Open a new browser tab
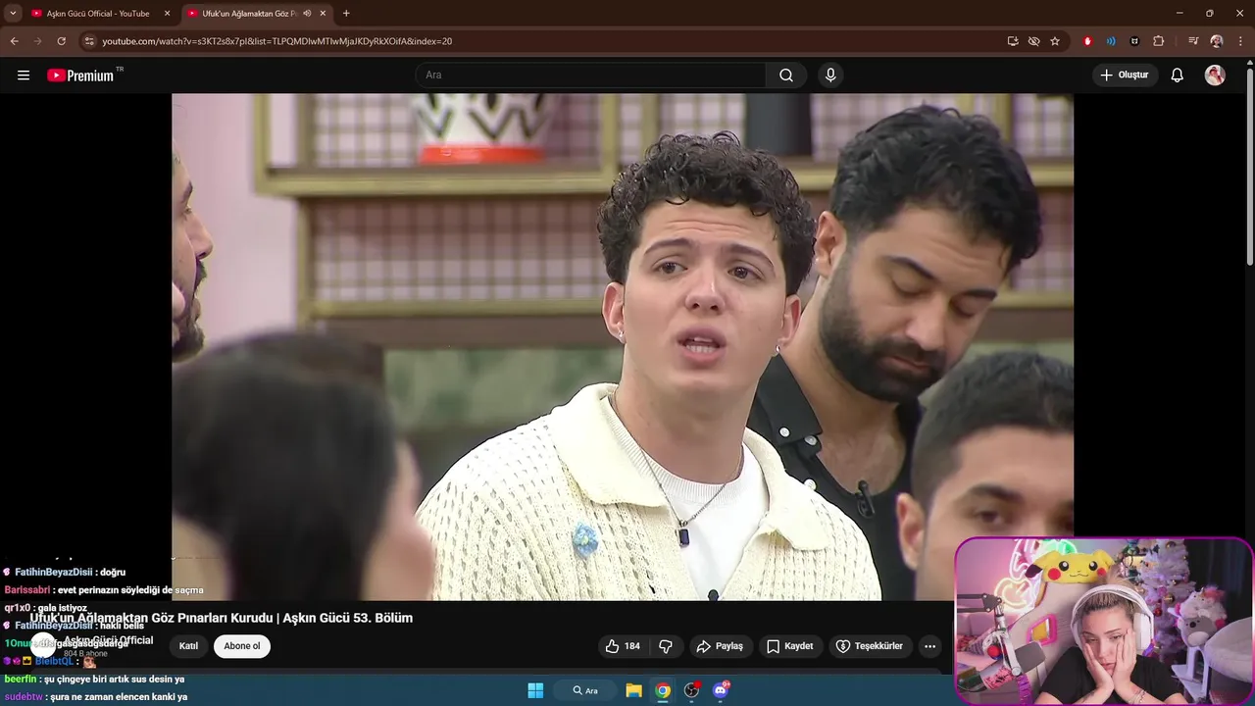 [x=346, y=14]
